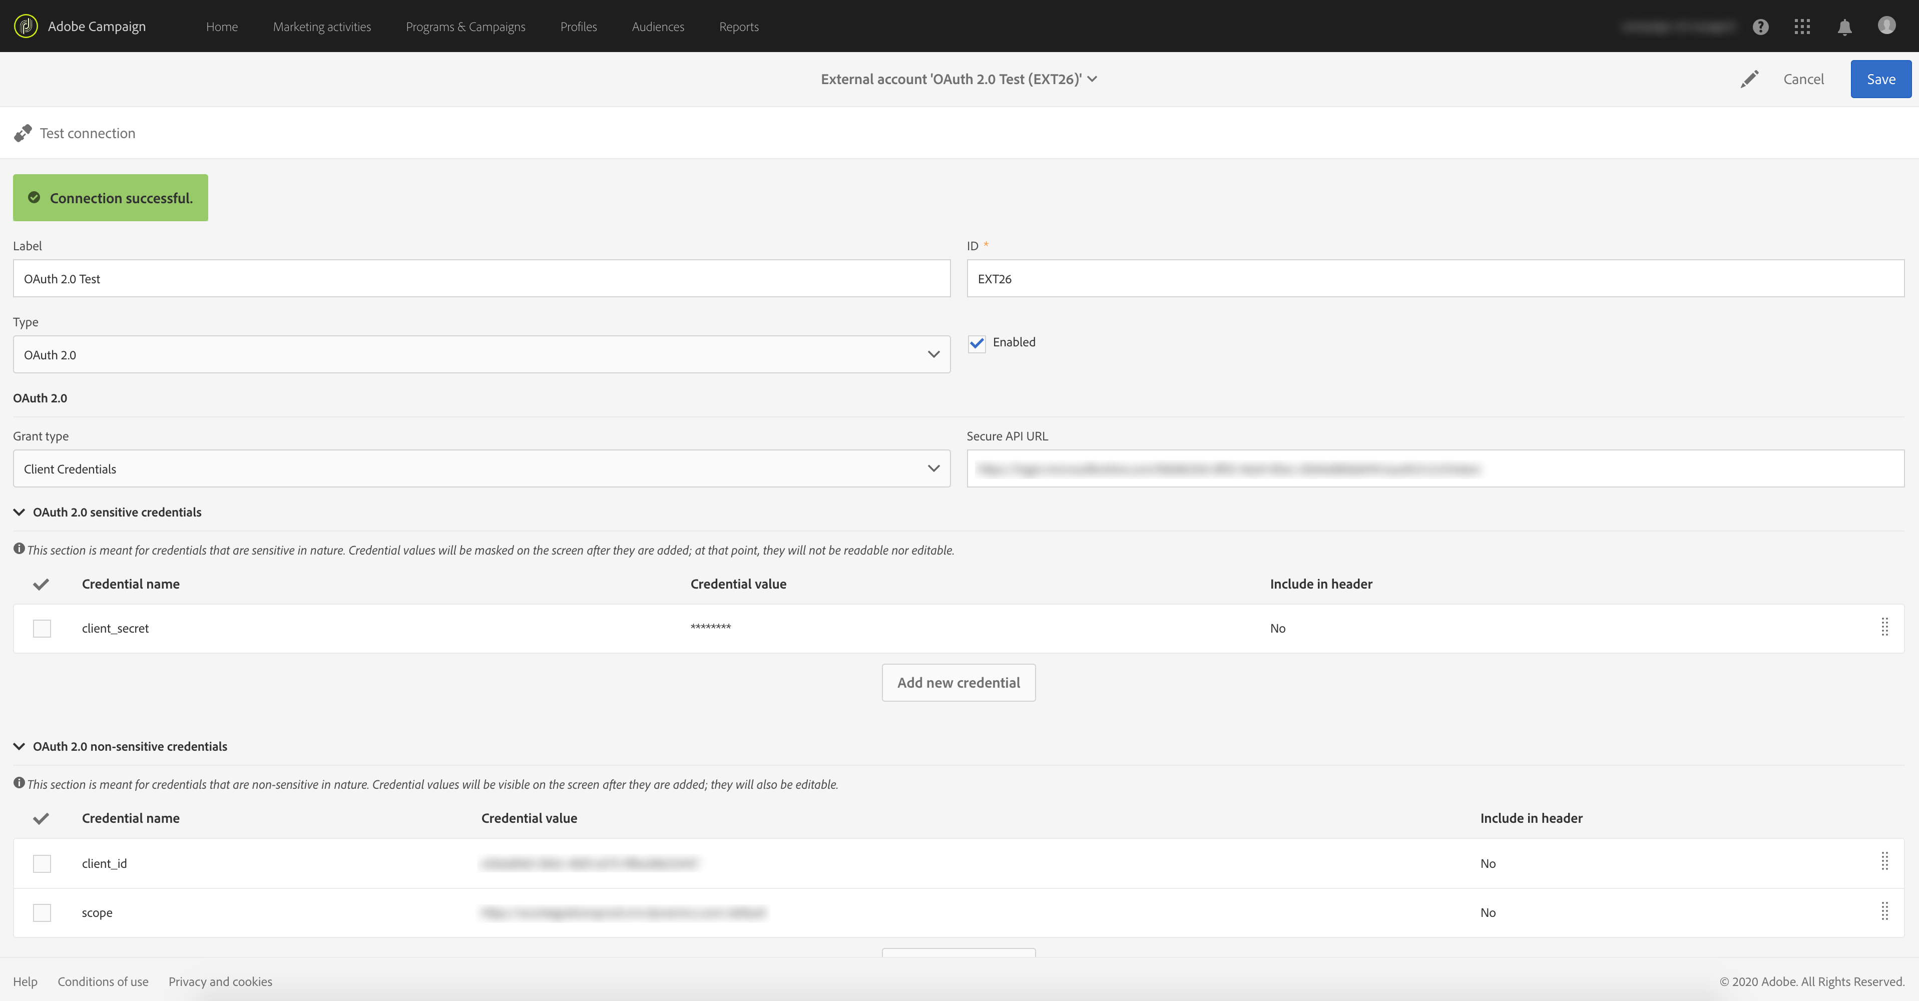Click into the Label input field
Viewport: 1919px width, 1001px height.
pyautogui.click(x=481, y=279)
